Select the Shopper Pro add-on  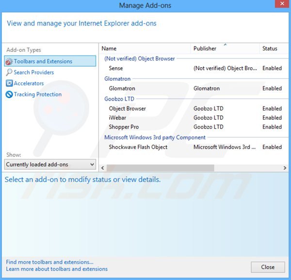[124, 127]
